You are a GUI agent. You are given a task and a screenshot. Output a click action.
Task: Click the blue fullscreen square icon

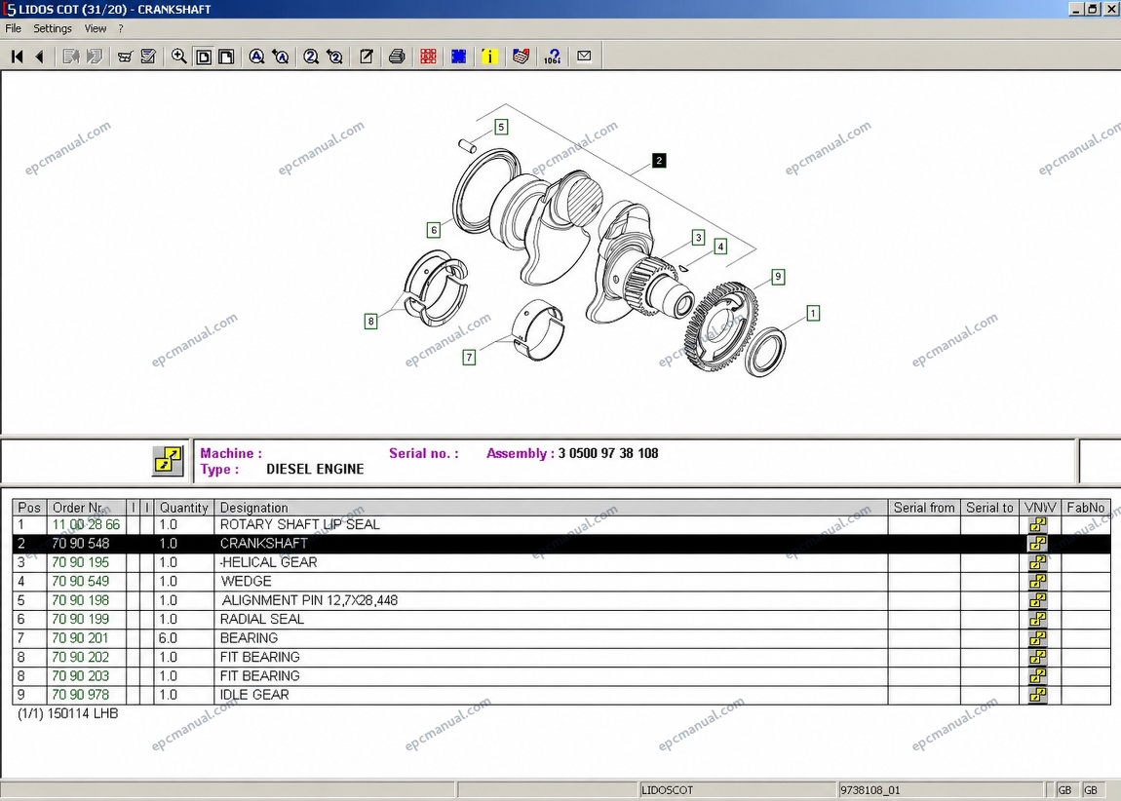click(459, 57)
